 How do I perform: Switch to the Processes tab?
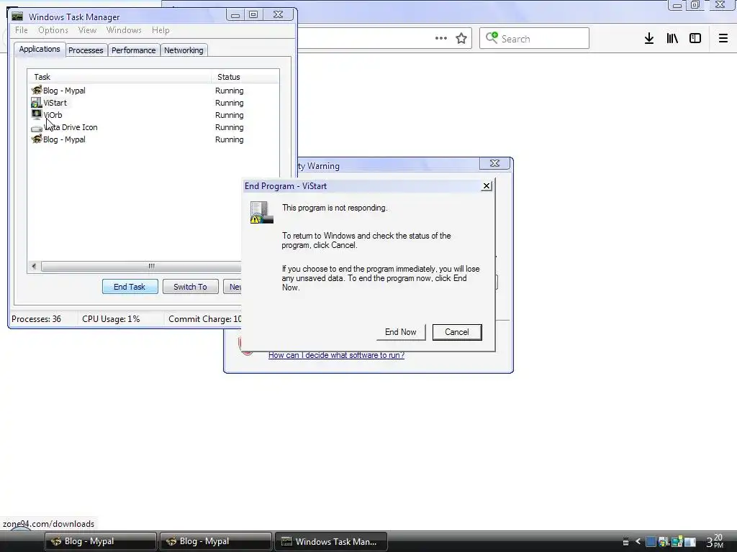86,50
